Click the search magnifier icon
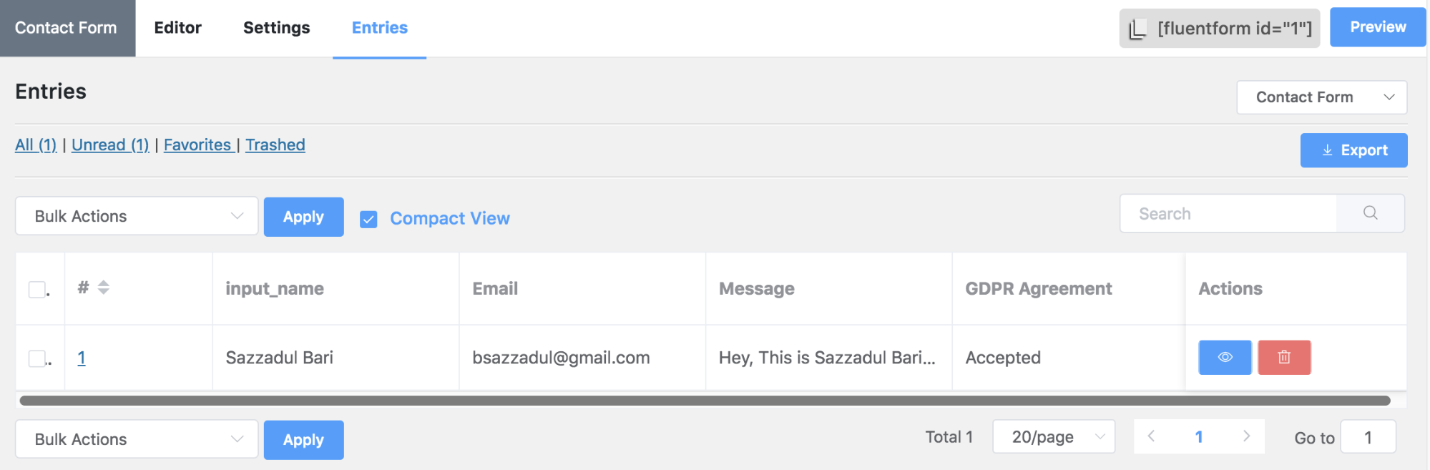Viewport: 1430px width, 470px height. (x=1370, y=213)
